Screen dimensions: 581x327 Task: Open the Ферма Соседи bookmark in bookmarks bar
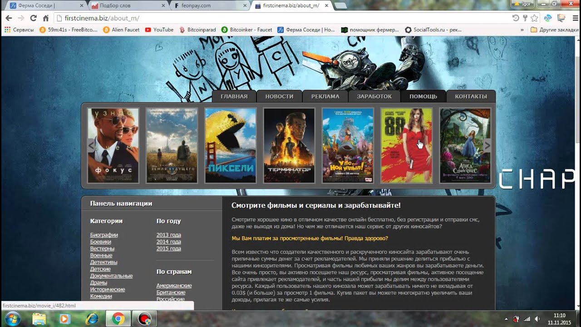tap(306, 30)
